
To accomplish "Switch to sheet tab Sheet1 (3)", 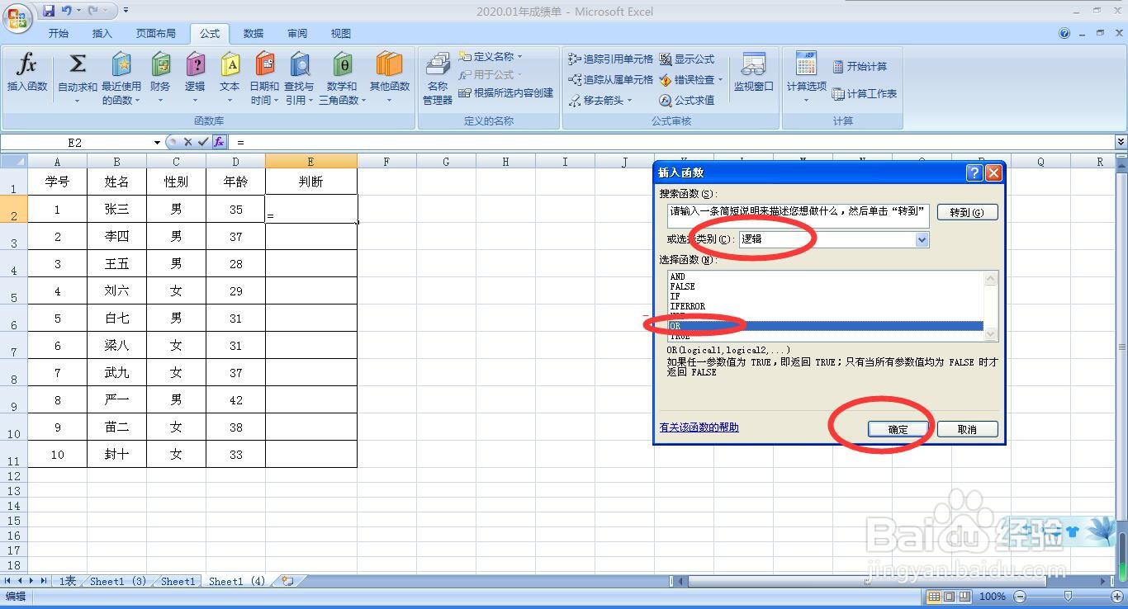I will click(117, 581).
